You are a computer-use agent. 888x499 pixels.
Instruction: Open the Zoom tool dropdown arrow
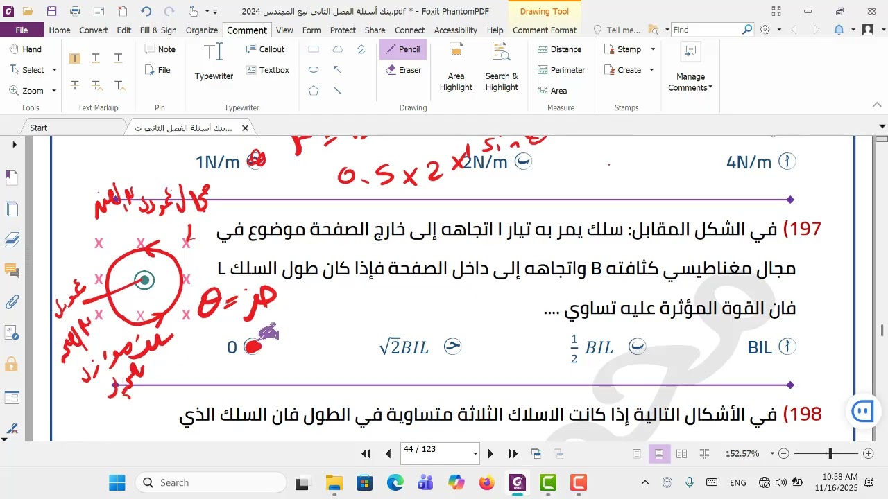click(54, 91)
